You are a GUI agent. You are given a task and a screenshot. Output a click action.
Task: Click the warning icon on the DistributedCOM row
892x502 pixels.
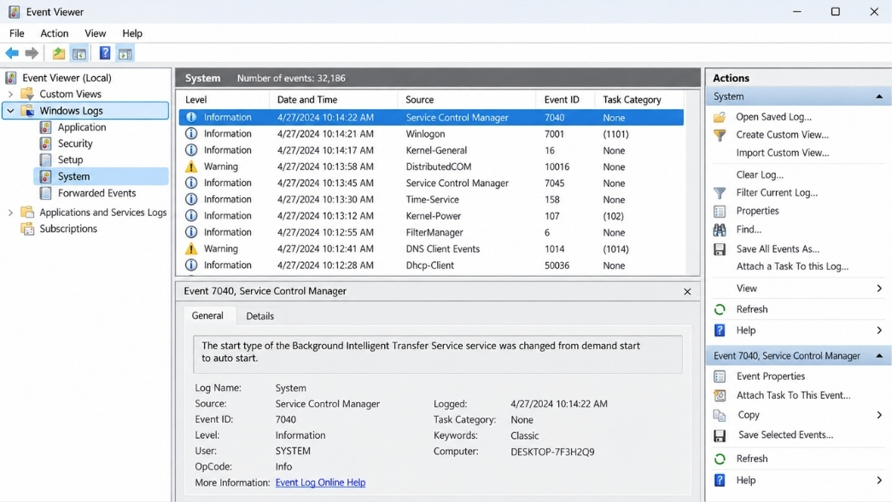(x=192, y=166)
